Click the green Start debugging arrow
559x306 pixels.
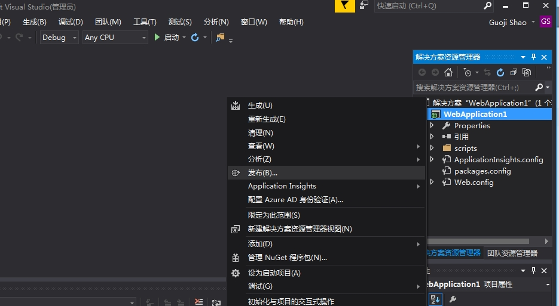click(157, 37)
